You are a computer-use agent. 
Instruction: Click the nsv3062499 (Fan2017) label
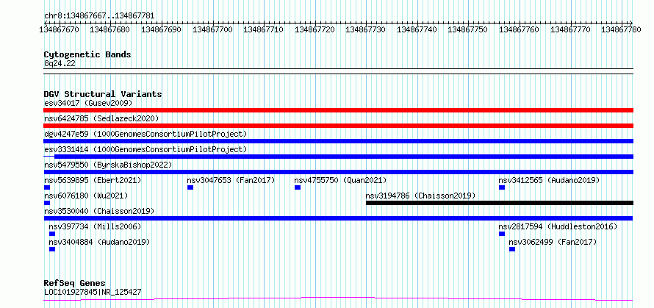(x=553, y=242)
